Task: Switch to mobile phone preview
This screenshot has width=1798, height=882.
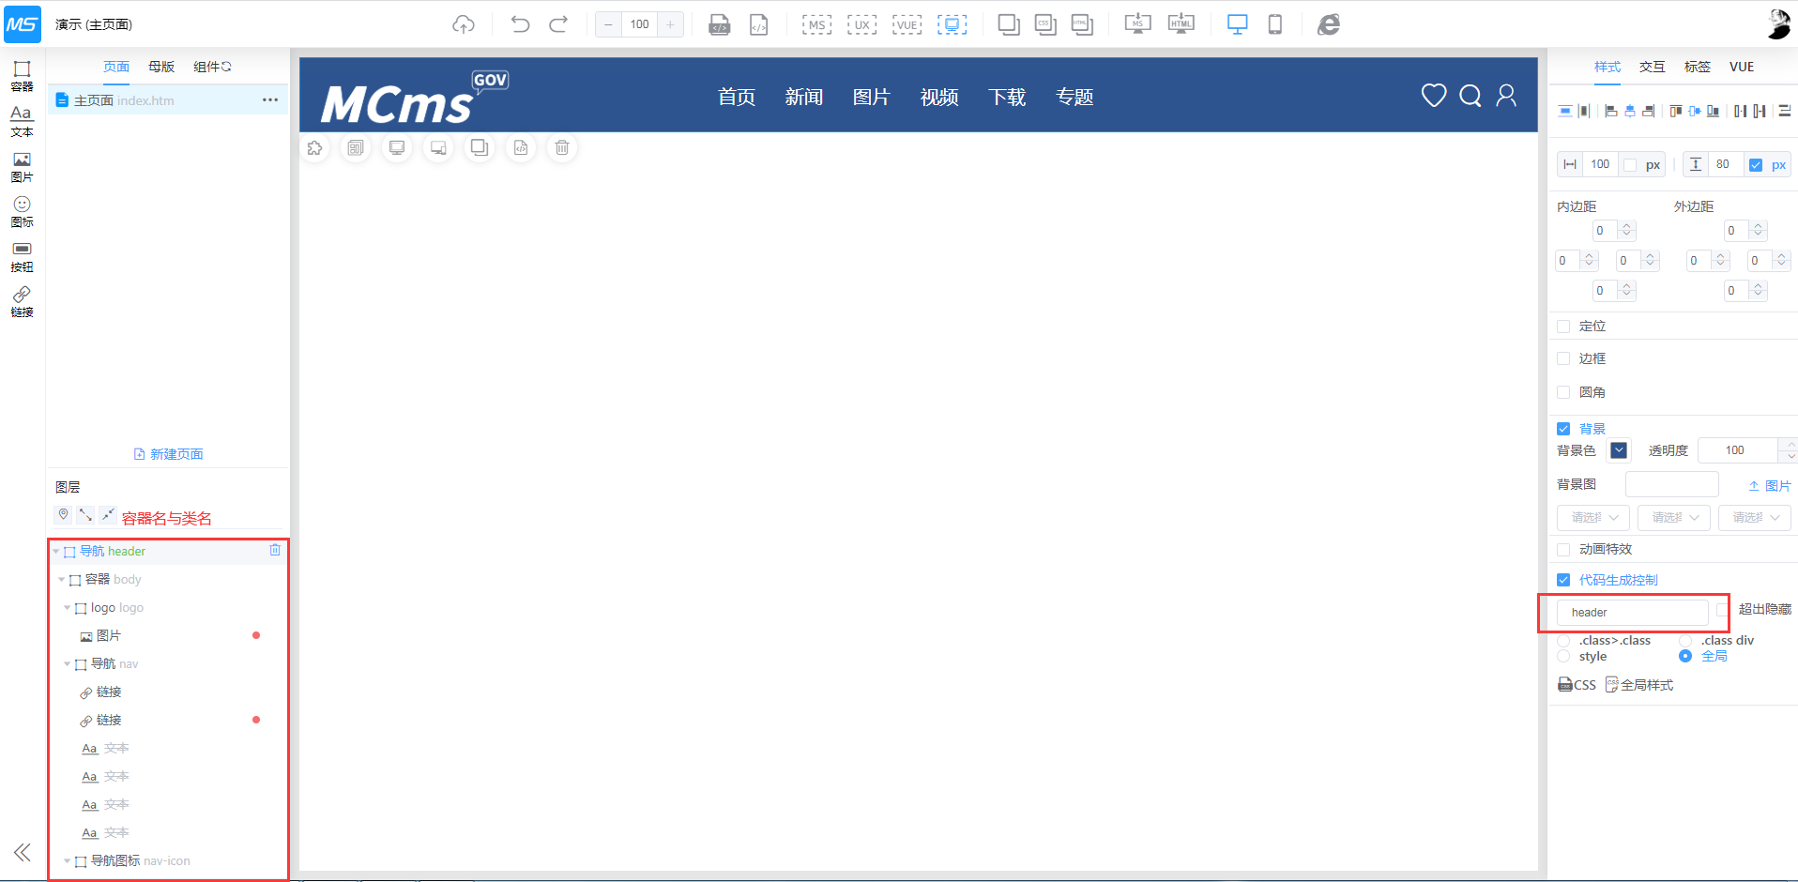Action: tap(1274, 24)
